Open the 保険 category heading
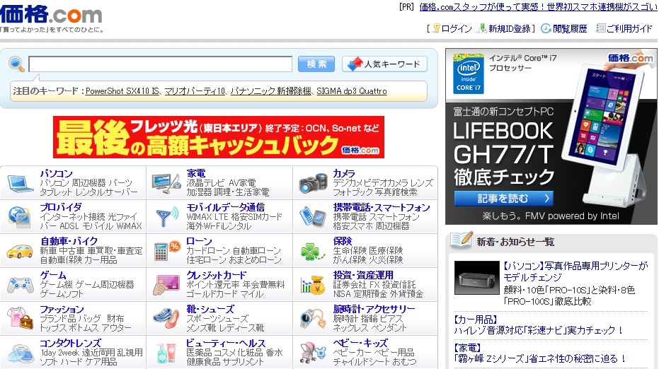The image size is (659, 369). [x=343, y=241]
